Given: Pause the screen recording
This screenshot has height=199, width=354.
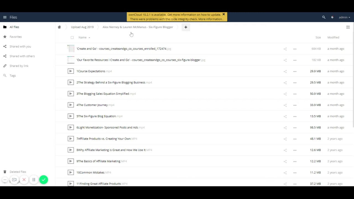Looking at the screenshot, I should (34, 180).
